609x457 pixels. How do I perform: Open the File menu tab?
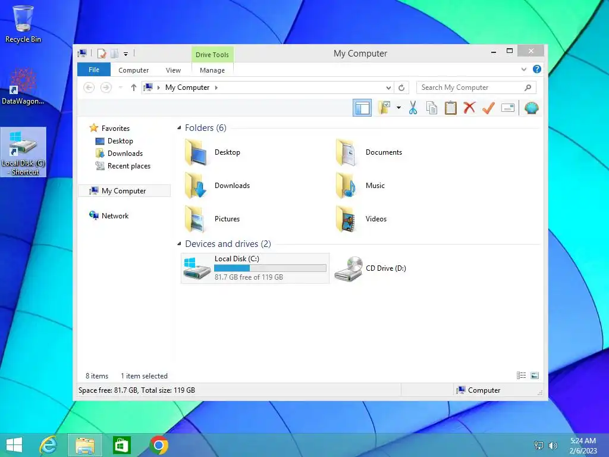(94, 70)
